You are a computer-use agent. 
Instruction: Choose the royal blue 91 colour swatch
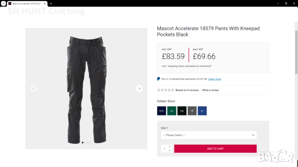coord(202,111)
